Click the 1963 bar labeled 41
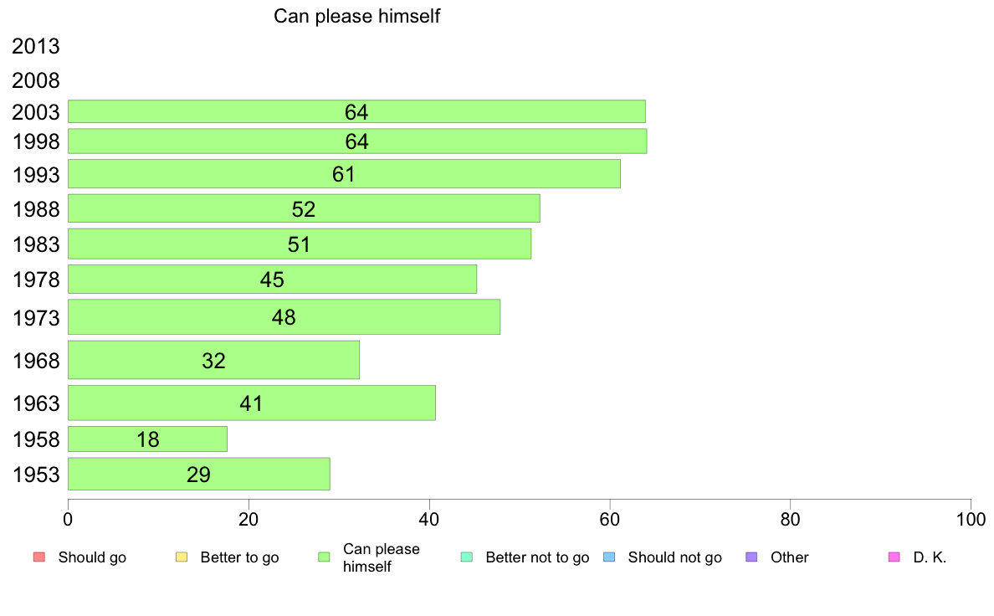 [252, 403]
